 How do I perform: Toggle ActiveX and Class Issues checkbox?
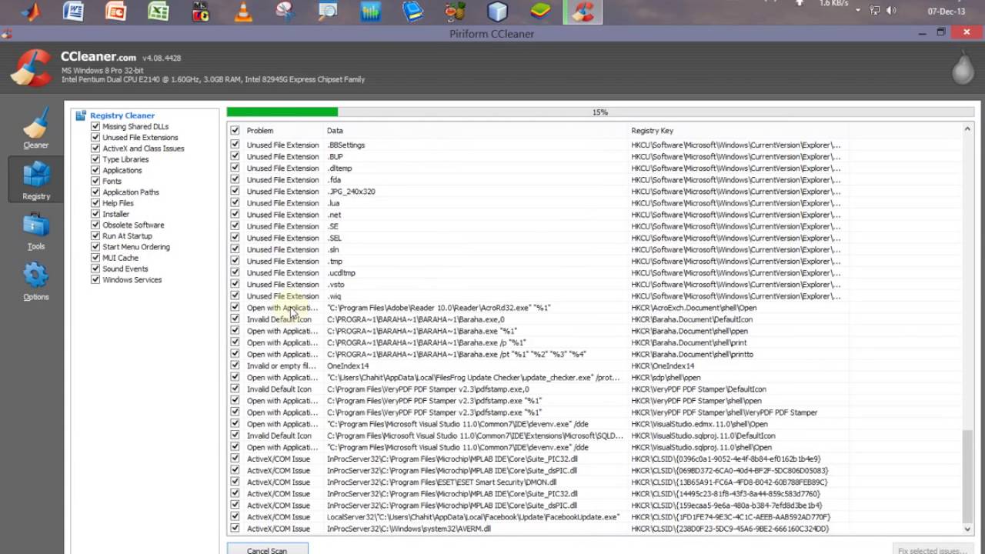click(95, 149)
